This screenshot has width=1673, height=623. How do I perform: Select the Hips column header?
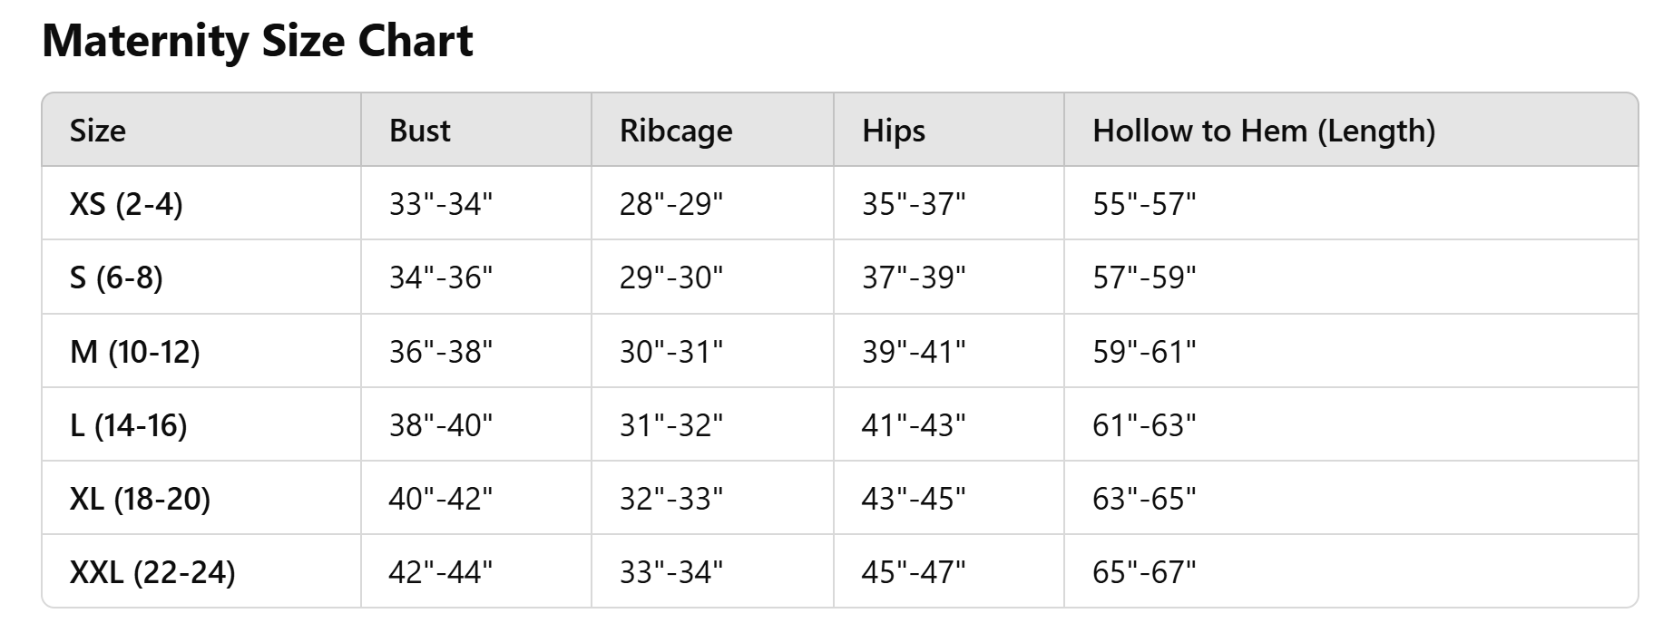[x=894, y=131]
